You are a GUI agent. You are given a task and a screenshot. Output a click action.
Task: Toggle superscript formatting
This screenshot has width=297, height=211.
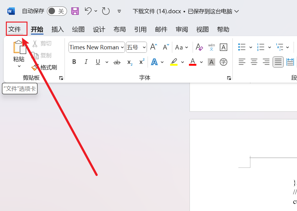coord(142,61)
